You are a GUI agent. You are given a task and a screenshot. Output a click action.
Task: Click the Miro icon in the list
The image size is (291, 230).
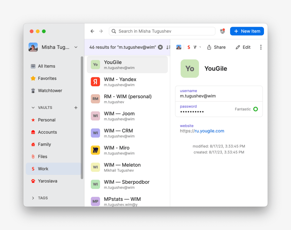tap(96, 150)
